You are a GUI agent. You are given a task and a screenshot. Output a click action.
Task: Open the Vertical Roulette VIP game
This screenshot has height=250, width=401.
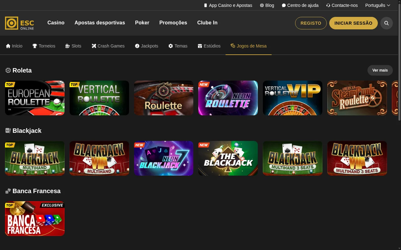pyautogui.click(x=293, y=98)
